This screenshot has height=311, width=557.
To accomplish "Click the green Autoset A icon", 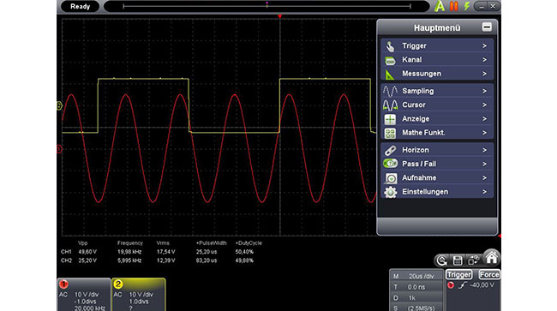I will 440,6.
